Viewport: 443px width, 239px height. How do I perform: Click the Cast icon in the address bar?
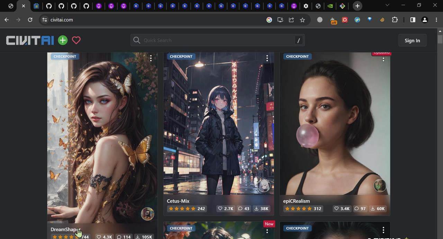point(280,20)
